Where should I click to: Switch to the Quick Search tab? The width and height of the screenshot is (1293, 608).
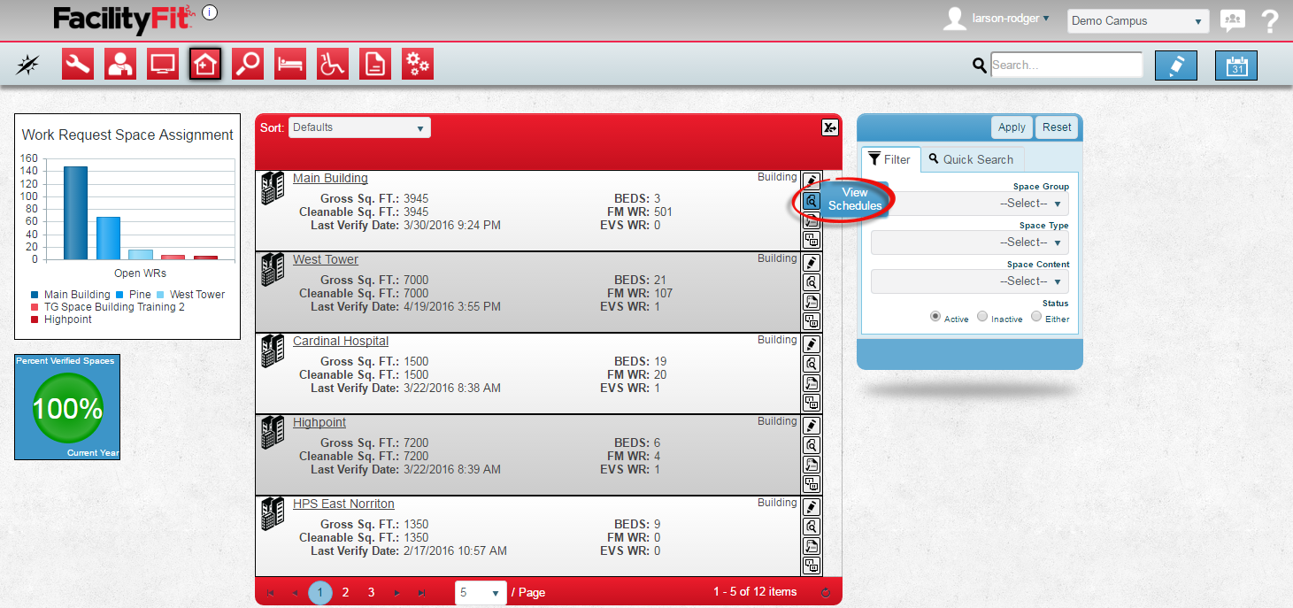pos(972,159)
